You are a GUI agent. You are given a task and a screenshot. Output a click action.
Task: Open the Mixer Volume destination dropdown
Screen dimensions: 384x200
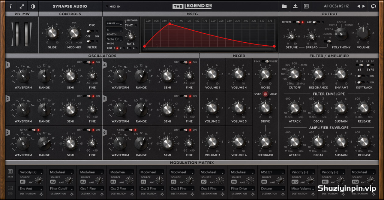tap(303, 188)
